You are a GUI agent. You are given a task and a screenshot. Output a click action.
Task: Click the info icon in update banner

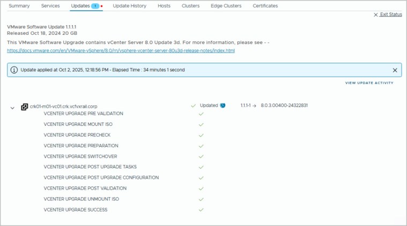[14, 70]
